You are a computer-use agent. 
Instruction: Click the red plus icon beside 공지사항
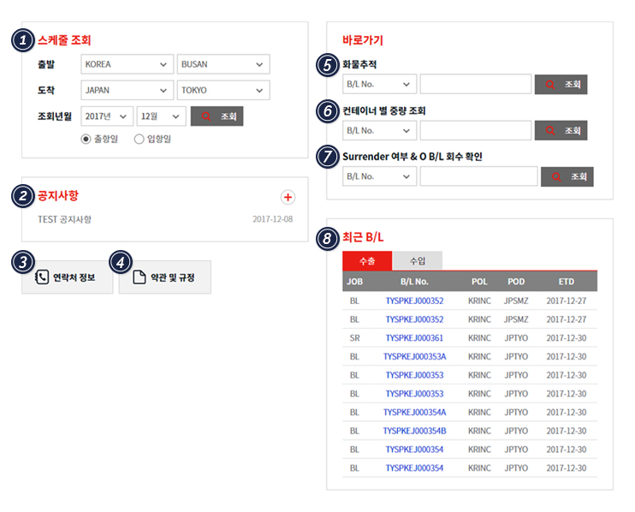(x=288, y=198)
